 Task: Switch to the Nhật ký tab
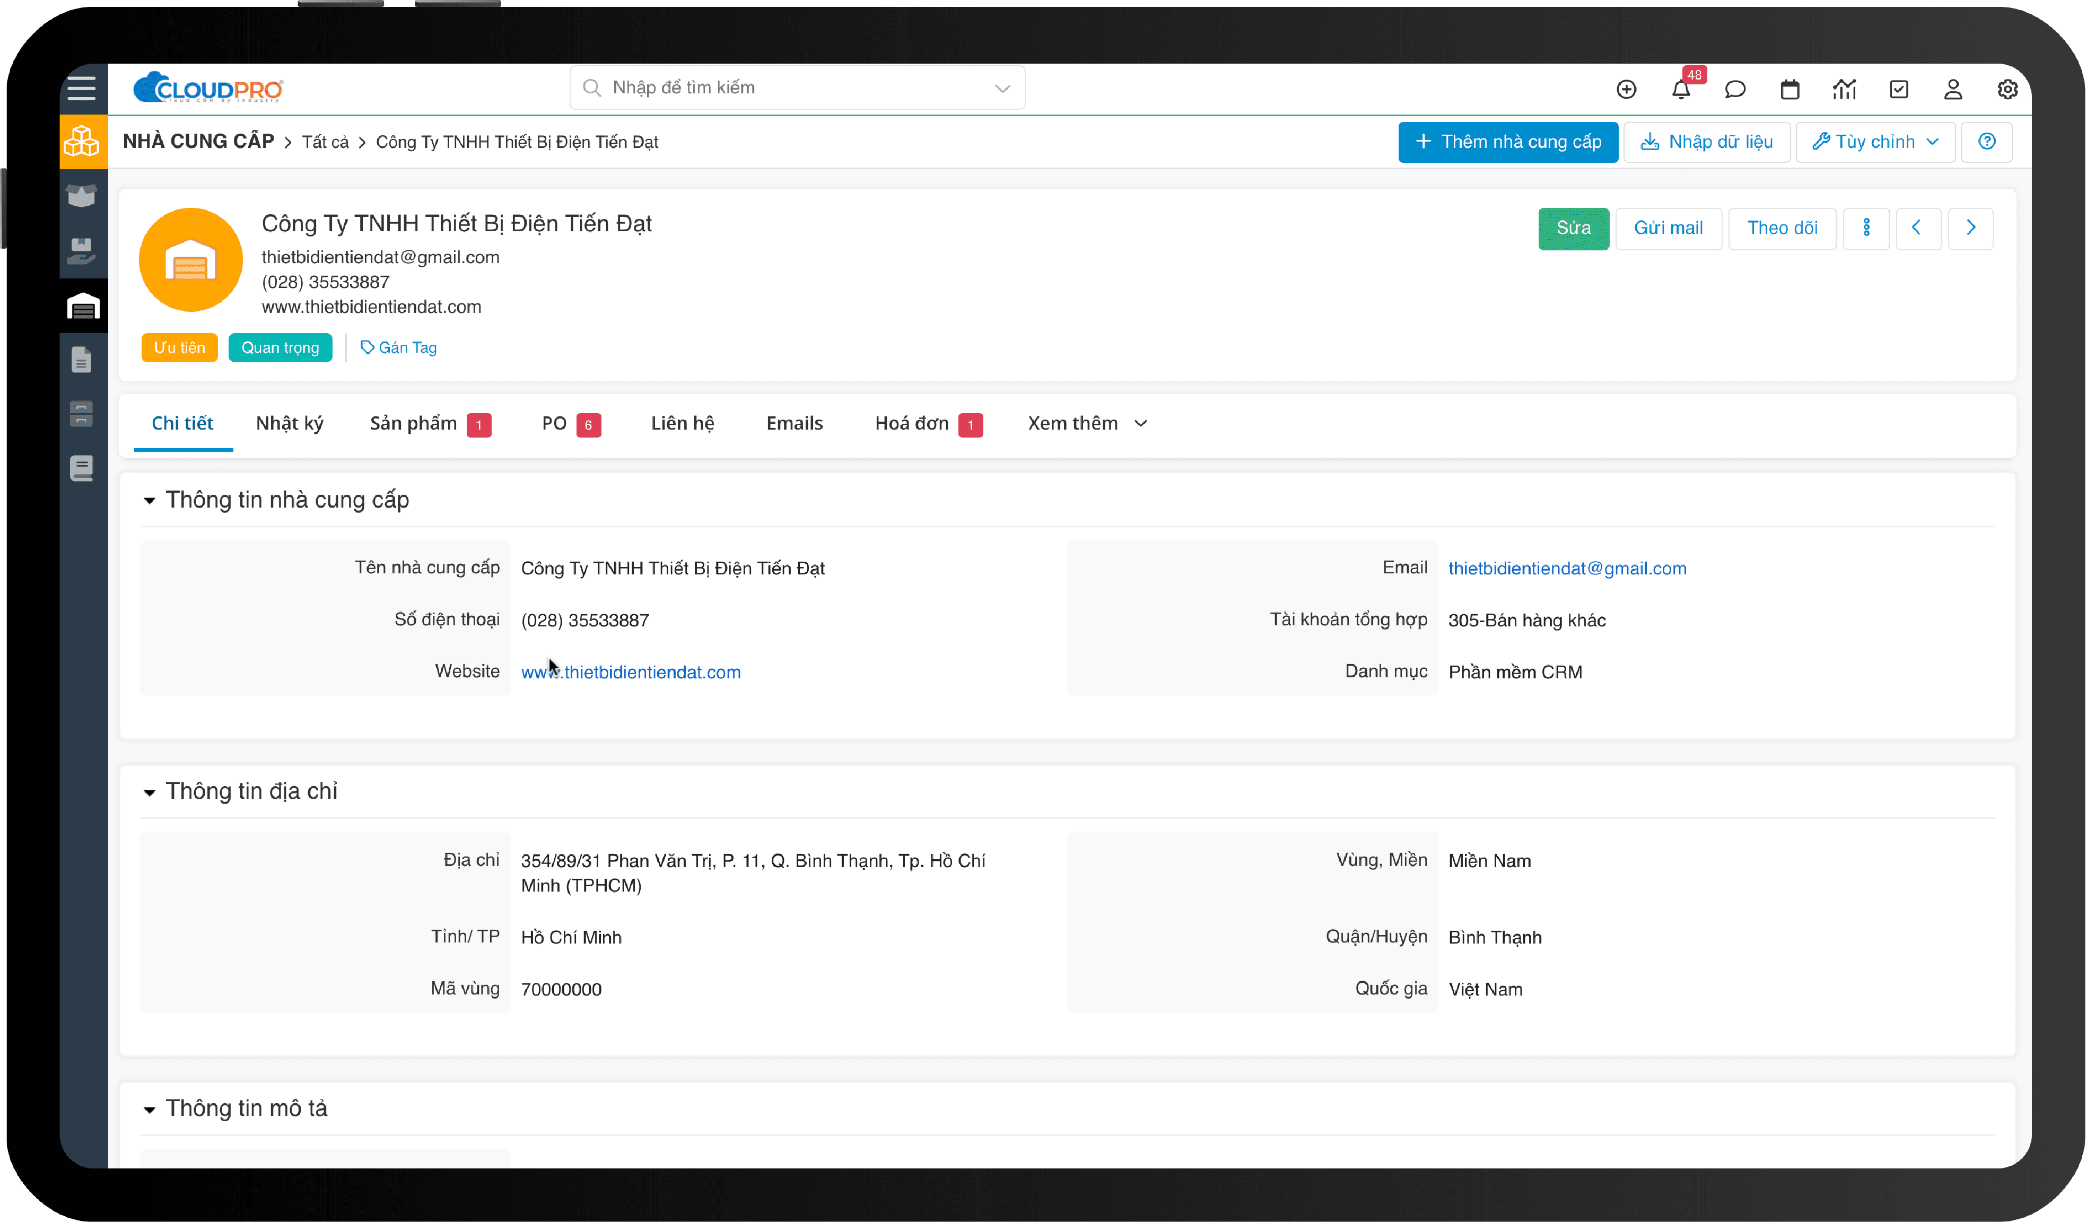[289, 423]
